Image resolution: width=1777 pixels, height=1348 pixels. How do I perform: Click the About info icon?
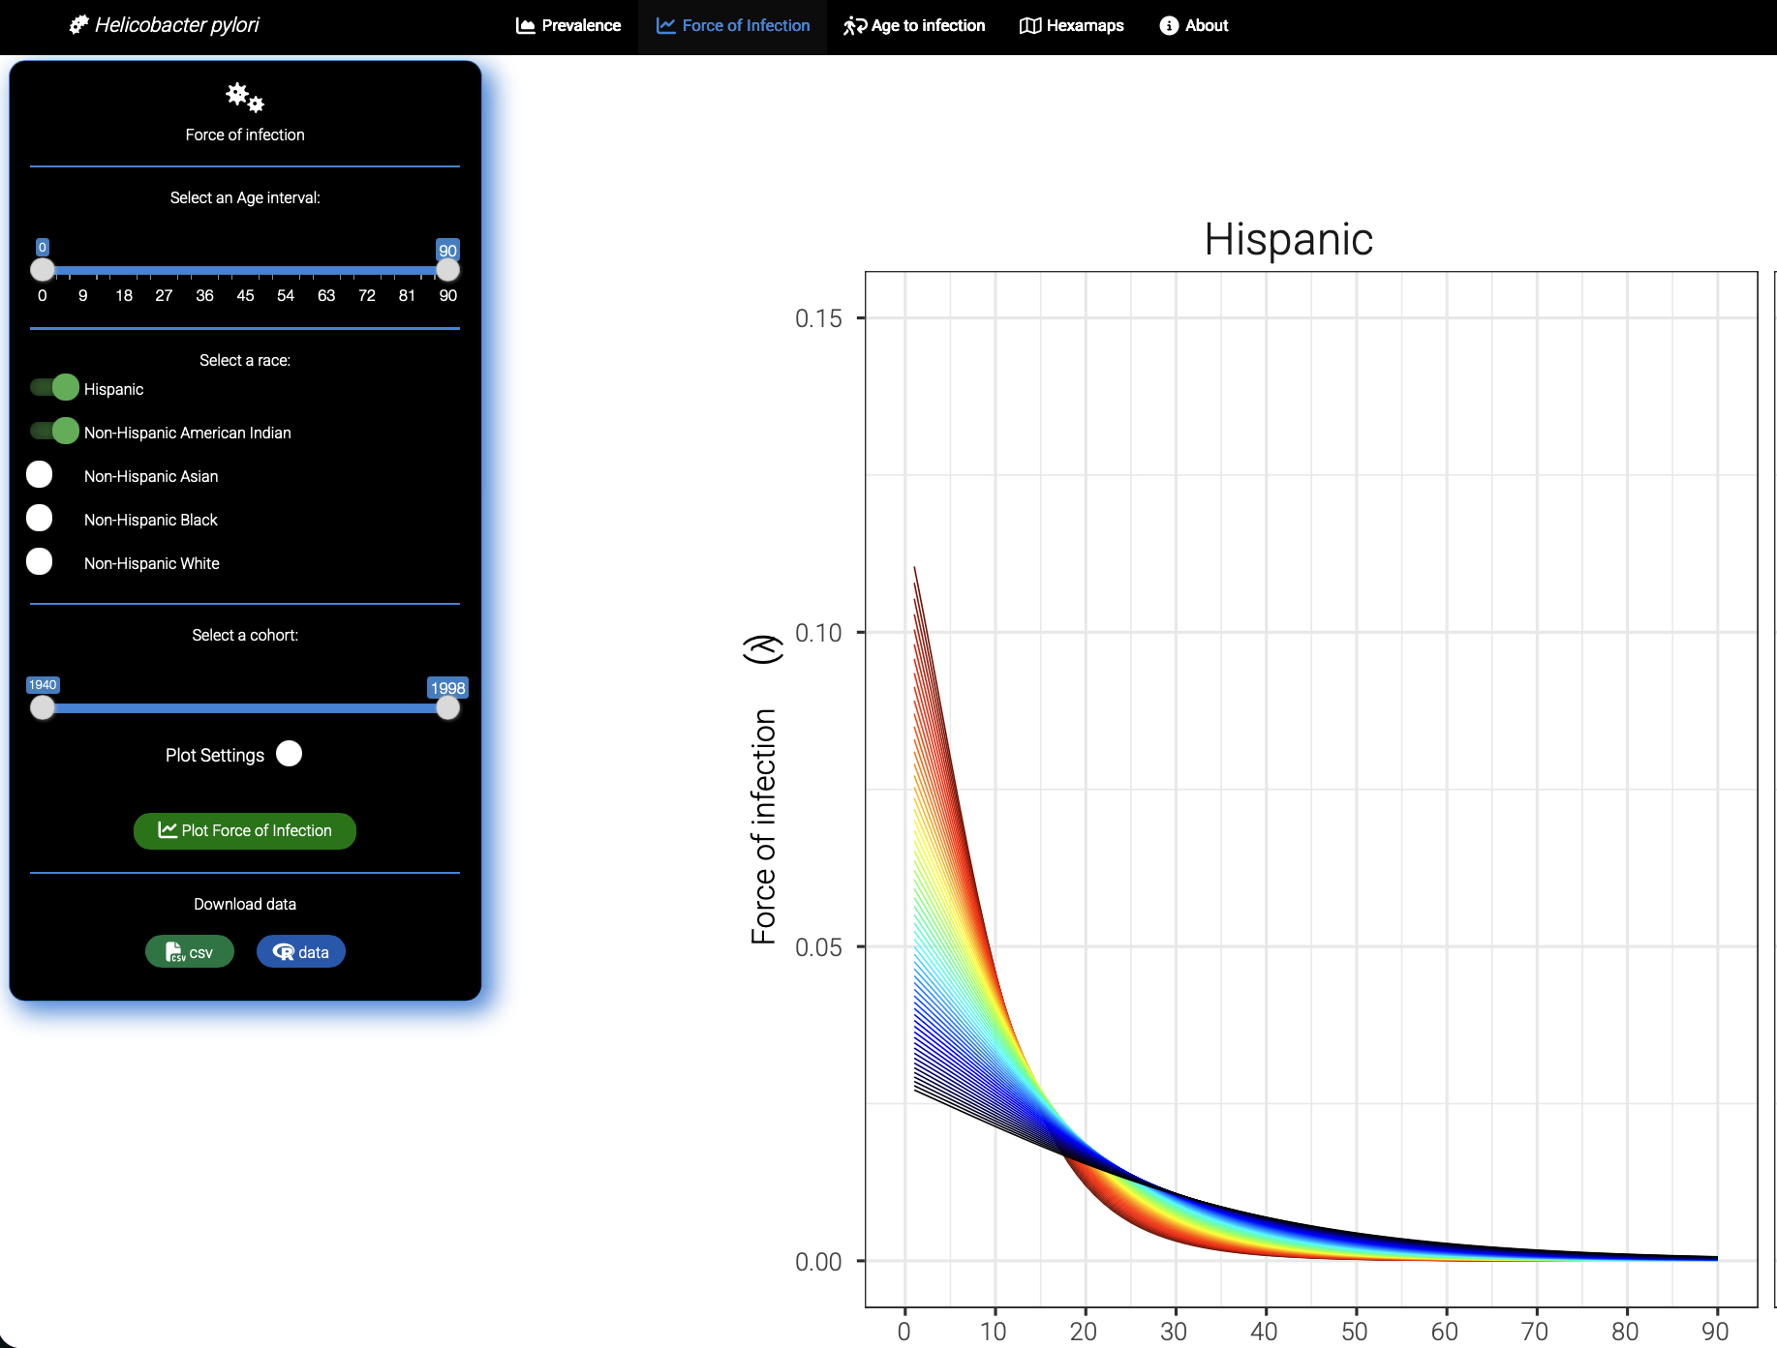click(1169, 26)
